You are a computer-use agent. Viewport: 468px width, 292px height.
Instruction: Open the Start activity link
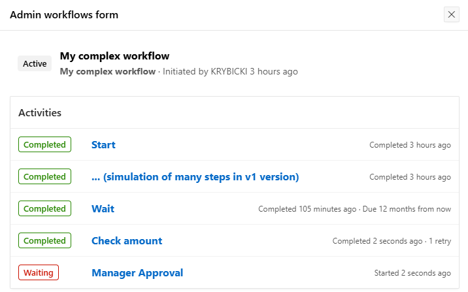103,145
